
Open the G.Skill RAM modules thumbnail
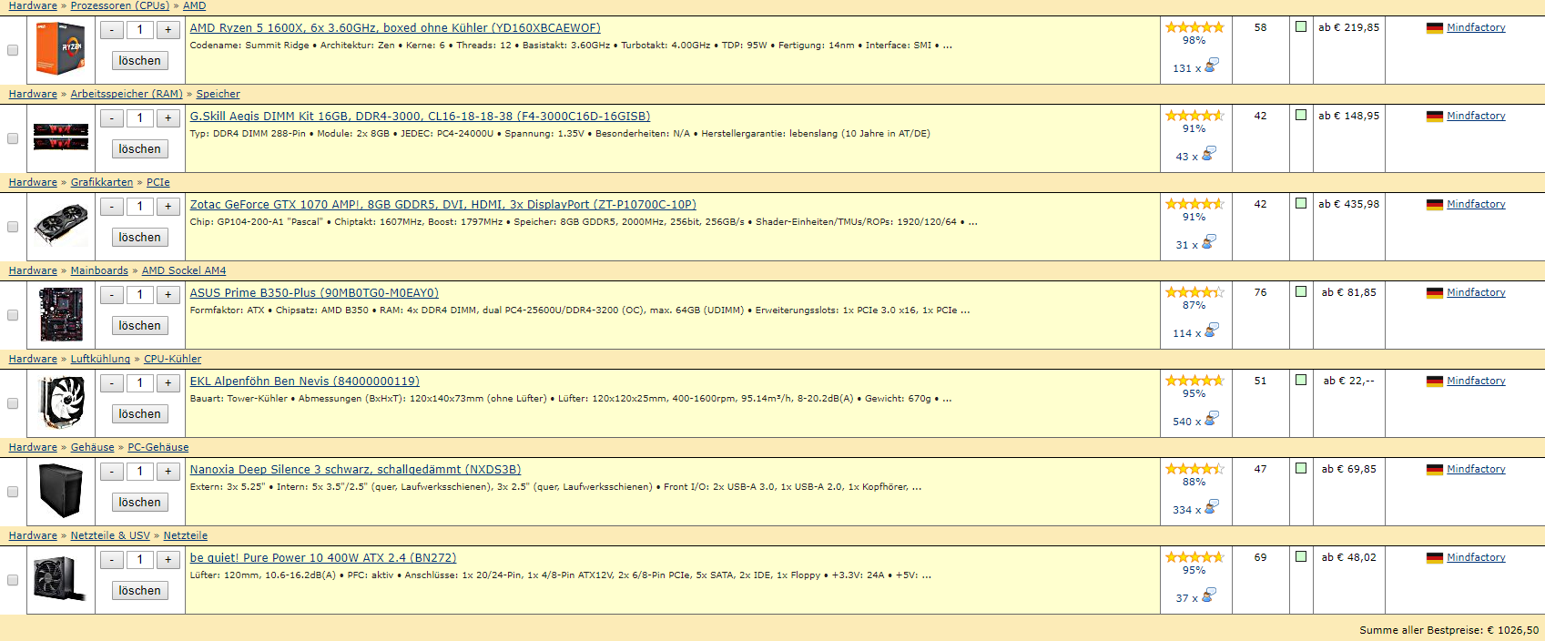coord(60,137)
